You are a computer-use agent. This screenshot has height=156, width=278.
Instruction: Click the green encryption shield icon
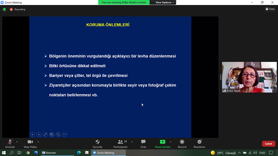click(4, 9)
